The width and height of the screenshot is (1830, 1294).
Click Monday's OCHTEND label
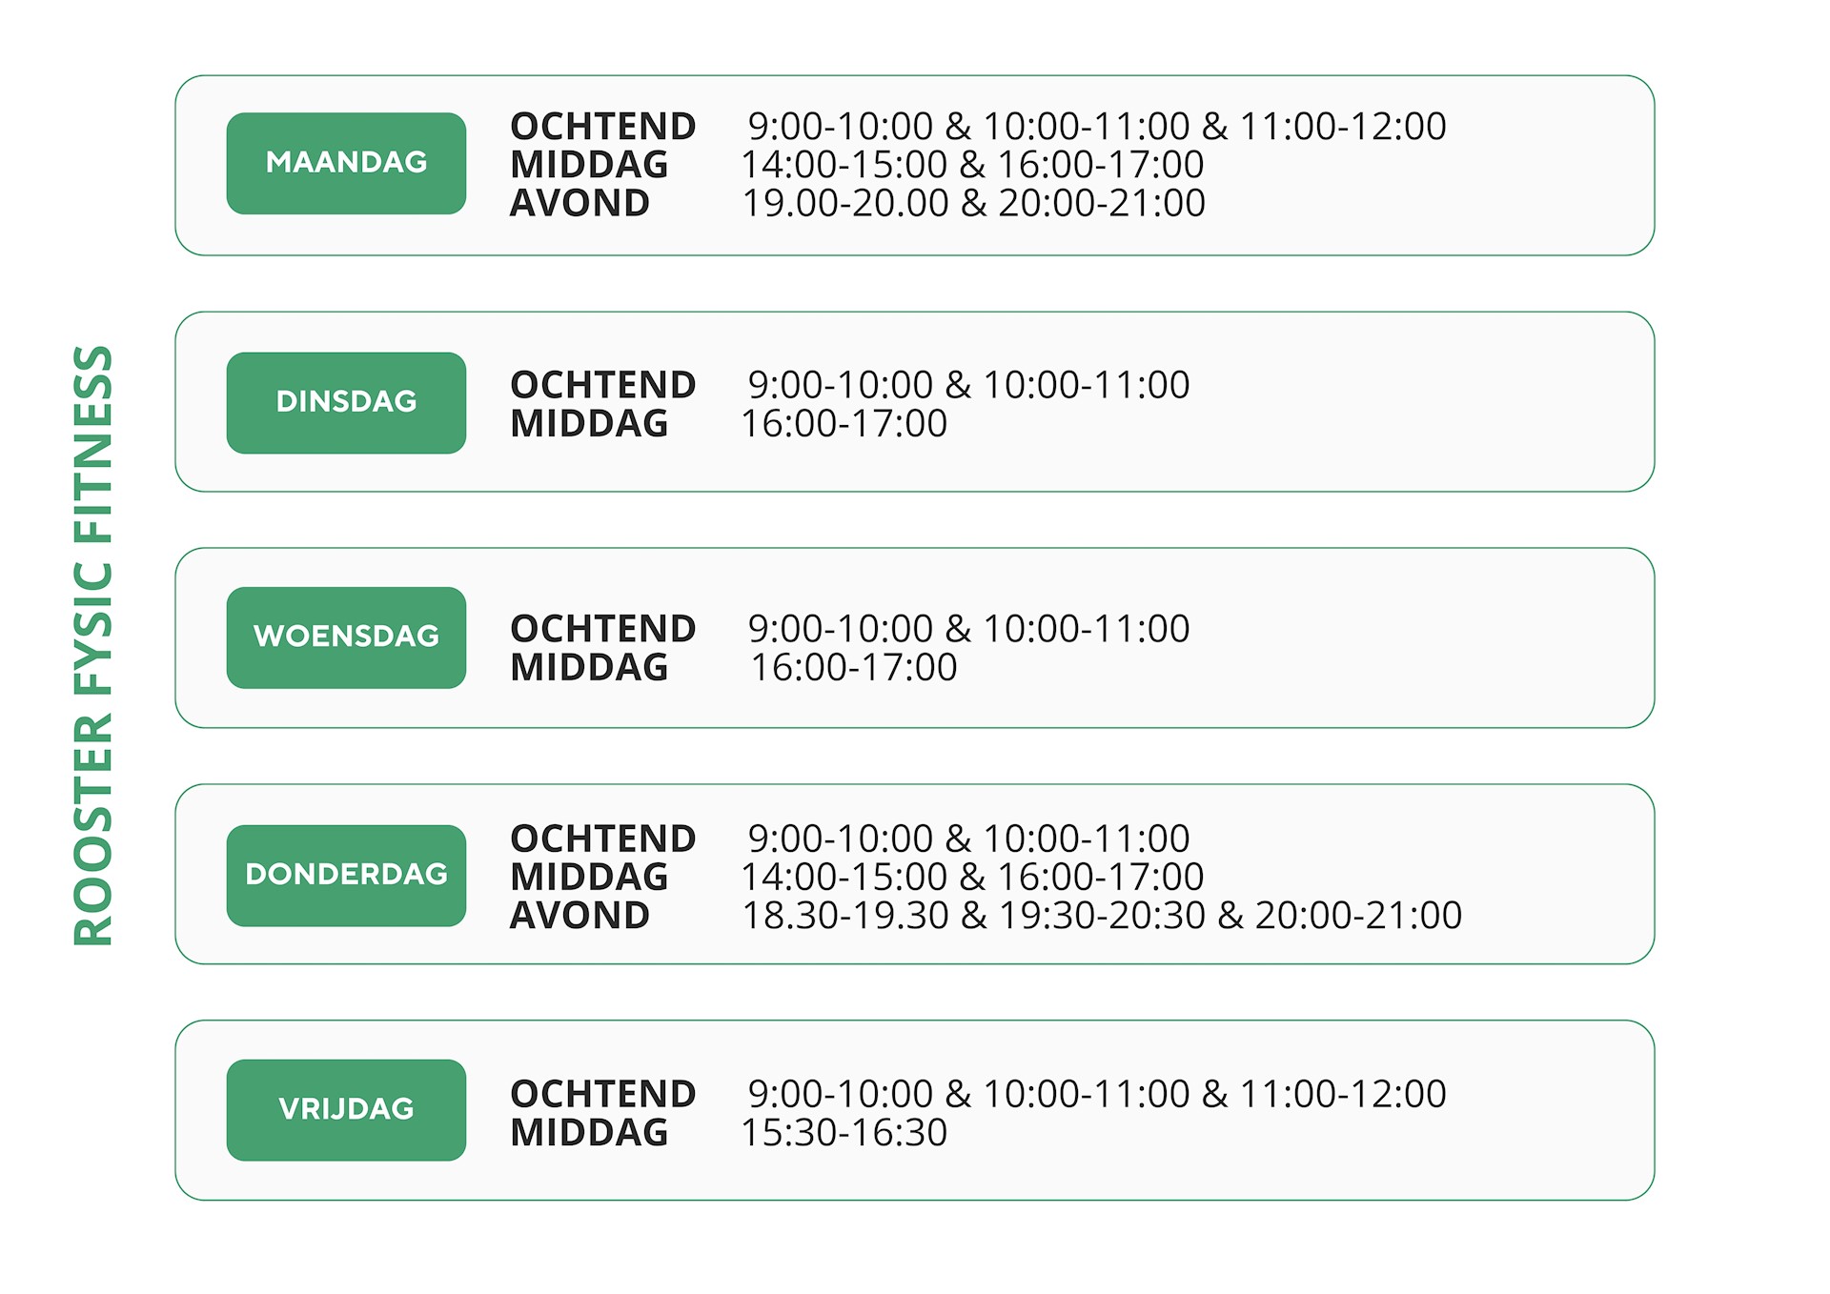coord(602,126)
